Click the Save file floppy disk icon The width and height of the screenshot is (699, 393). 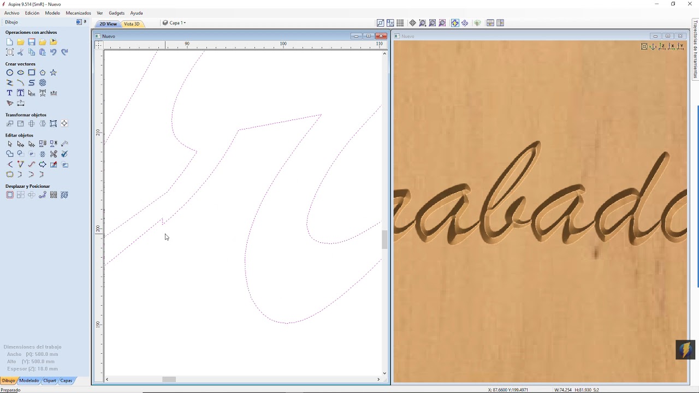31,42
